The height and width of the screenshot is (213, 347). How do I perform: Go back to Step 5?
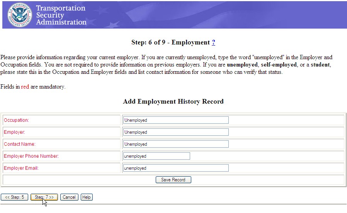pyautogui.click(x=14, y=197)
